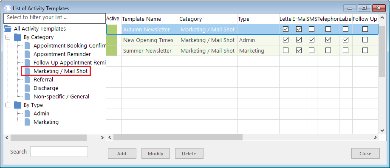The height and width of the screenshot is (168, 390).
Task: Click grid horizontal scrollbar right arrow
Action: click(375, 137)
